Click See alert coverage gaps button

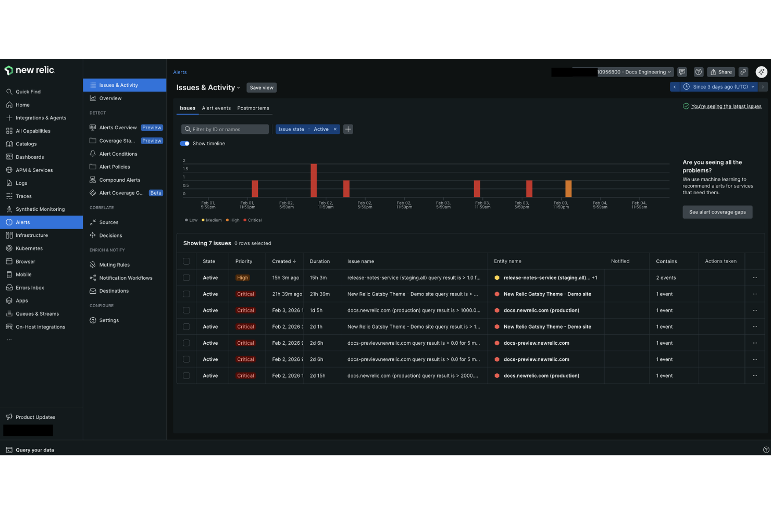pos(717,212)
